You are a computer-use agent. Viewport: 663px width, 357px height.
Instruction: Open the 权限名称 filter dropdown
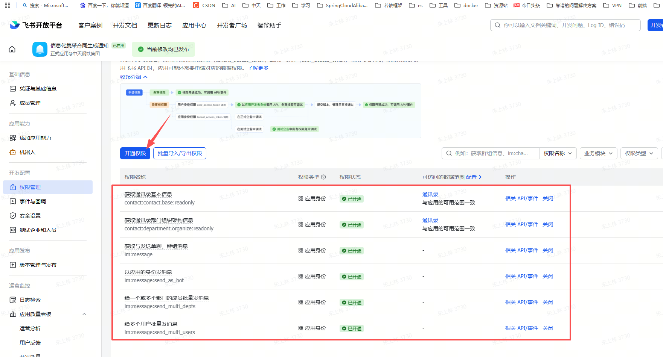point(558,153)
